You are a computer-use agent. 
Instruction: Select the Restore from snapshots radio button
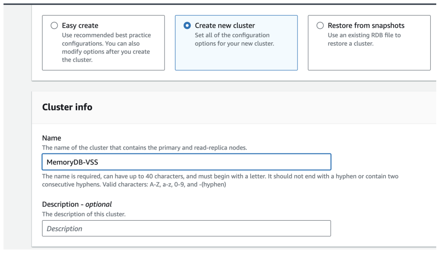tap(320, 26)
